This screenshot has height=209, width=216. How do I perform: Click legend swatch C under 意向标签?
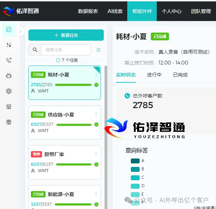135,177
